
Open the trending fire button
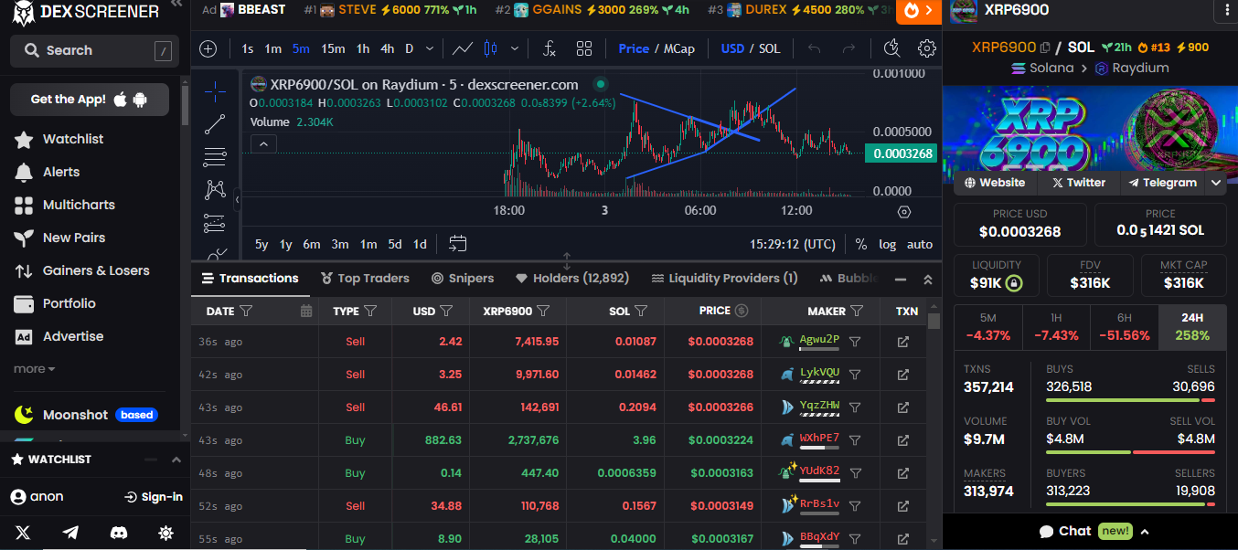point(919,11)
